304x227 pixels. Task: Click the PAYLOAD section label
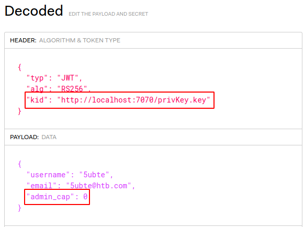pos(25,137)
